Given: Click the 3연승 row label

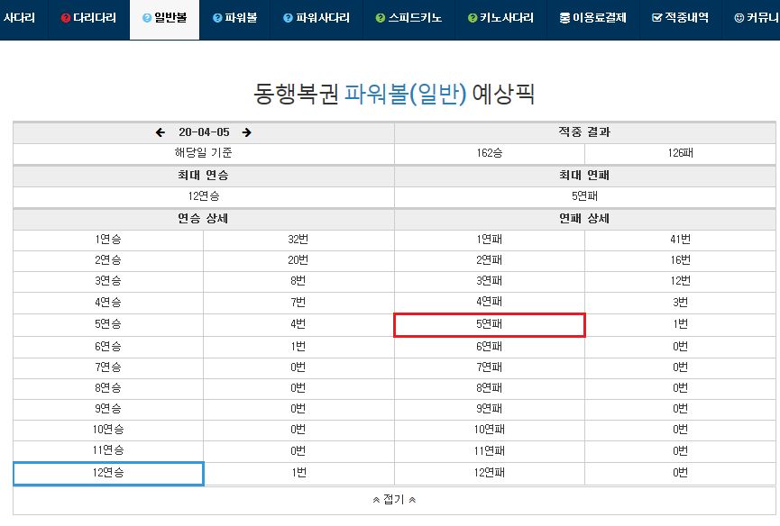Looking at the screenshot, I should coord(108,281).
